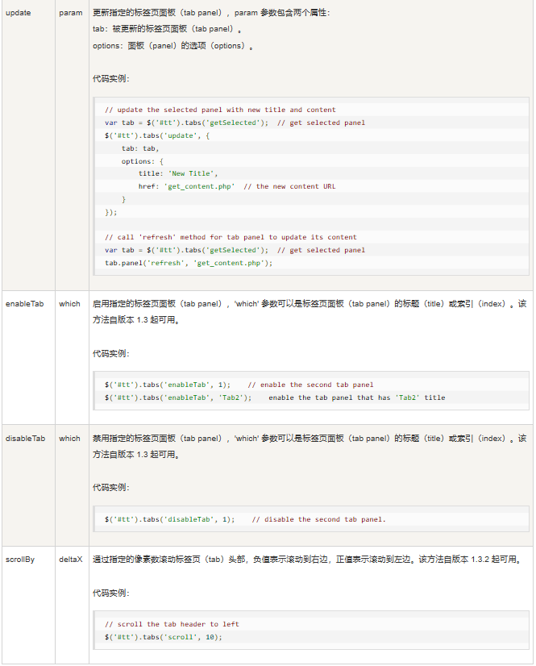Click the '代码实例:' label in update row
The width and height of the screenshot is (536, 666).
[111, 78]
